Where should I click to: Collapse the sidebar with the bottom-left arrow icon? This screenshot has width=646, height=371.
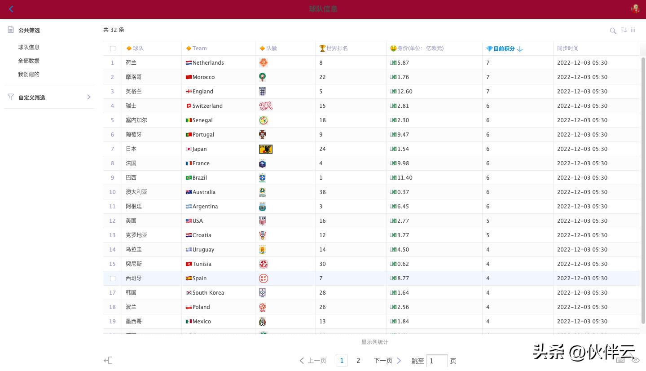click(x=108, y=360)
